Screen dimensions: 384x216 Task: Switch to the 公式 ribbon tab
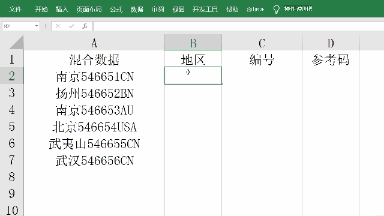coord(116,10)
